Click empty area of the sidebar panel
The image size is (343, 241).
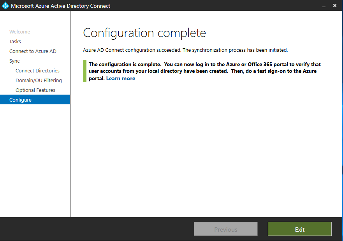pos(35,160)
